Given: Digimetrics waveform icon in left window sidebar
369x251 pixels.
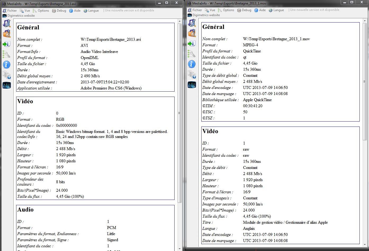Looking at the screenshot, I should point(7,85).
